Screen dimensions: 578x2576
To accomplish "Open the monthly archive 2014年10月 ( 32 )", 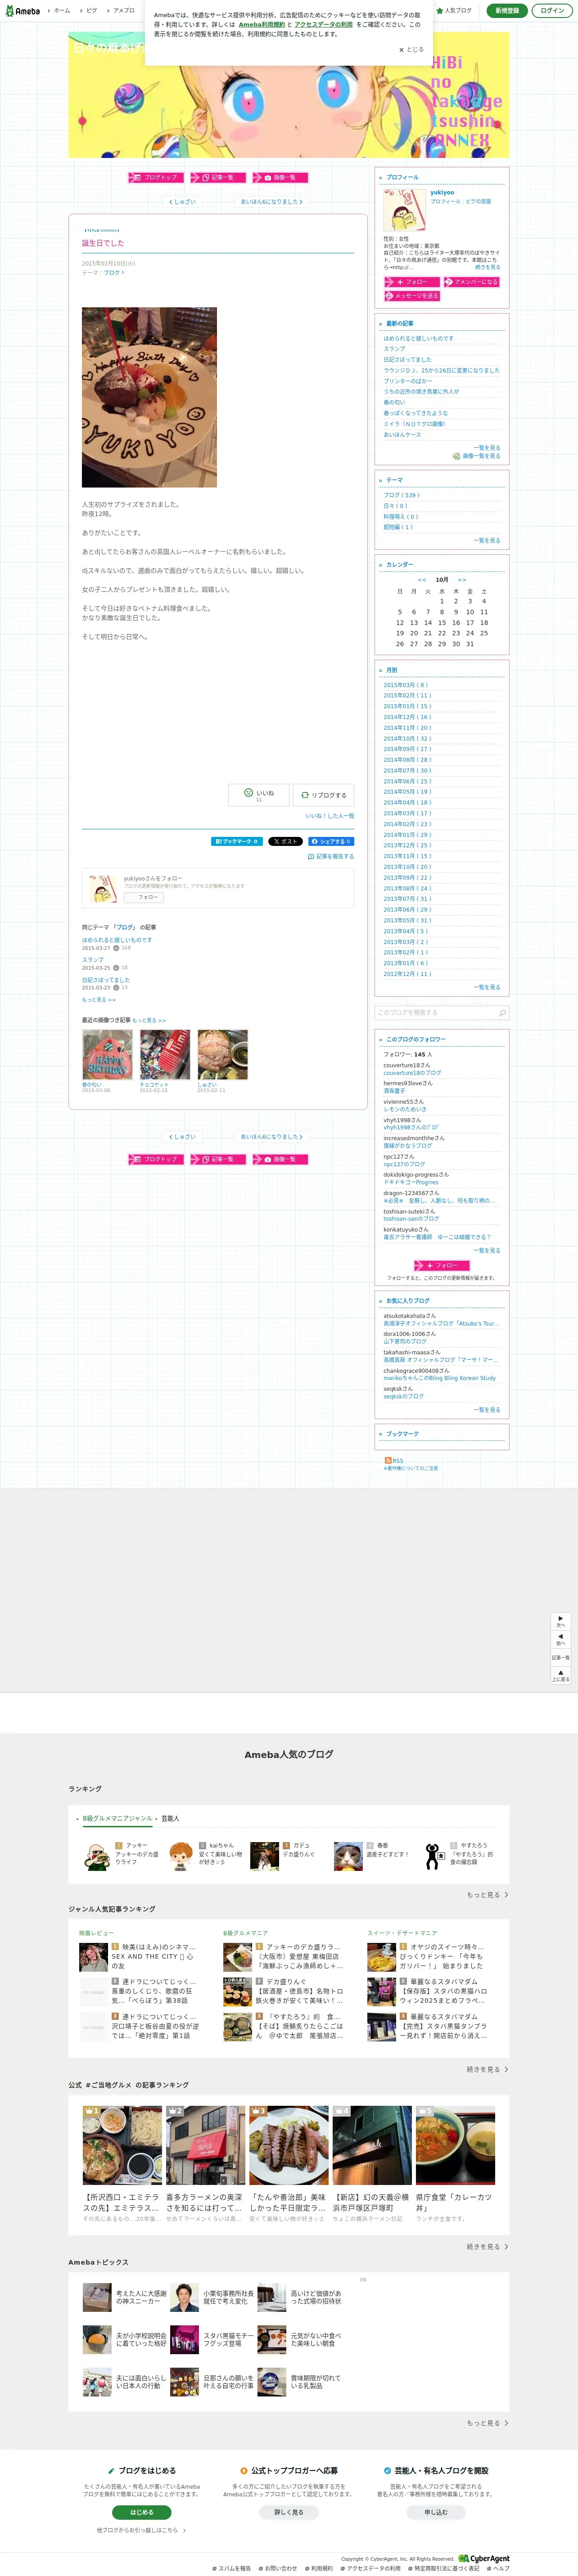I will 407,739.
